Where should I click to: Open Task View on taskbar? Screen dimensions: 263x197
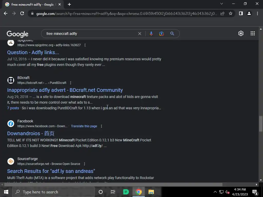click(x=113, y=192)
